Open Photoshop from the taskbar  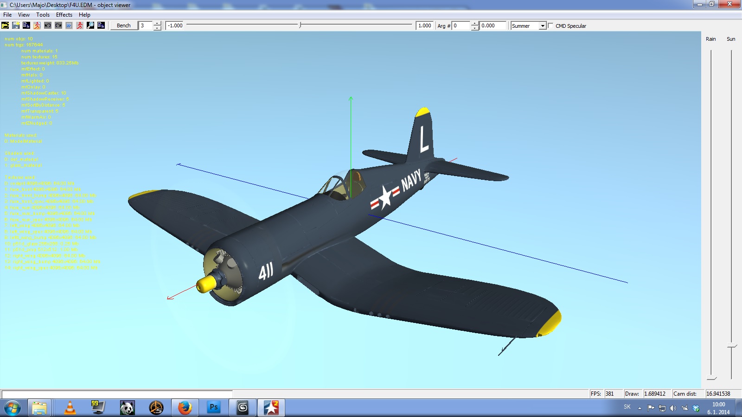tap(214, 408)
